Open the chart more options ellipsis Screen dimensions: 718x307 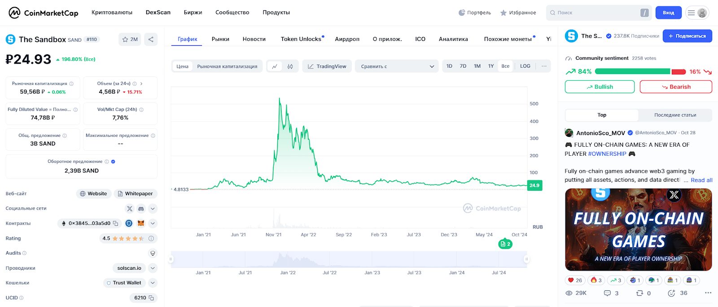point(544,66)
